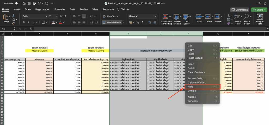Open the Merge & Center dropdown arrow
Viewport: 269px width, 125px height.
(x=123, y=22)
